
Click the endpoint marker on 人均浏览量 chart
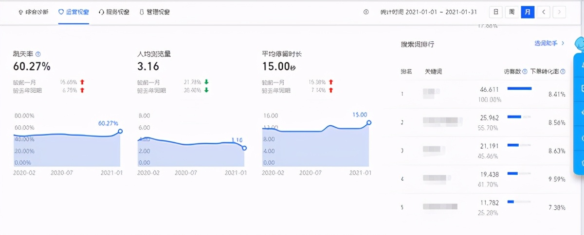click(x=244, y=148)
